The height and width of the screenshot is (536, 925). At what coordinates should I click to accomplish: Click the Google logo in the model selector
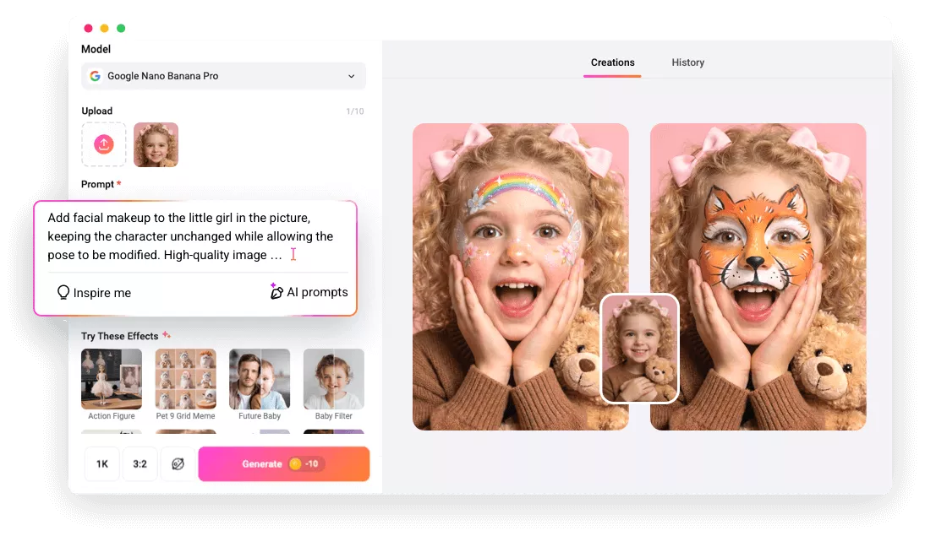click(95, 75)
